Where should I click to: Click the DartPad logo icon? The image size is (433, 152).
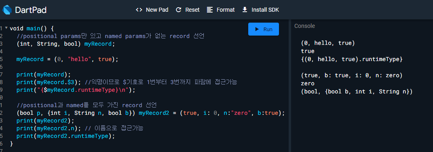coord(7,10)
